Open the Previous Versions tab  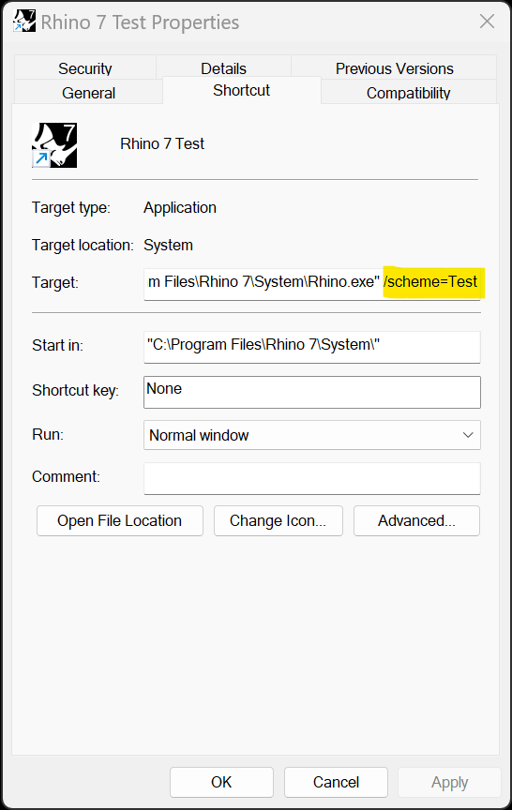click(394, 67)
